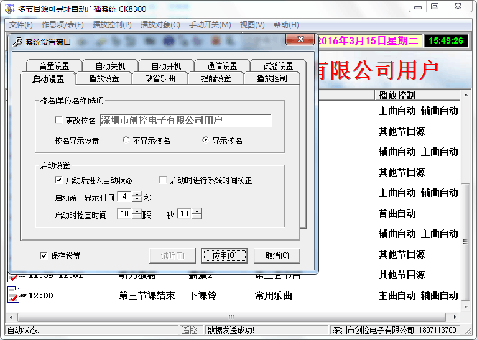Image resolution: width=477 pixels, height=340 pixels.
Task: Click the horizontal scrollbar right arrow
Action: point(455,317)
